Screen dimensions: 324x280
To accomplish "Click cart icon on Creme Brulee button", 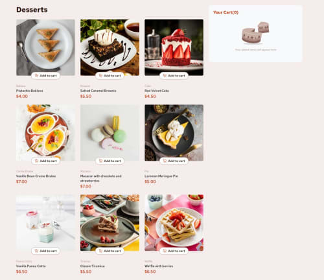I will (x=36, y=161).
